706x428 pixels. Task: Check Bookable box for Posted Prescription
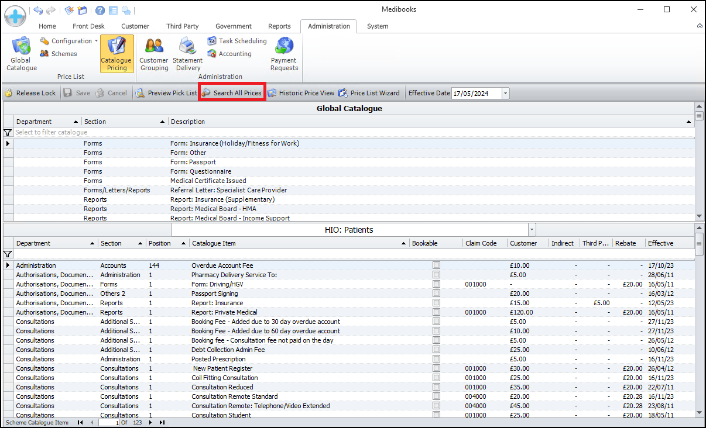click(436, 359)
